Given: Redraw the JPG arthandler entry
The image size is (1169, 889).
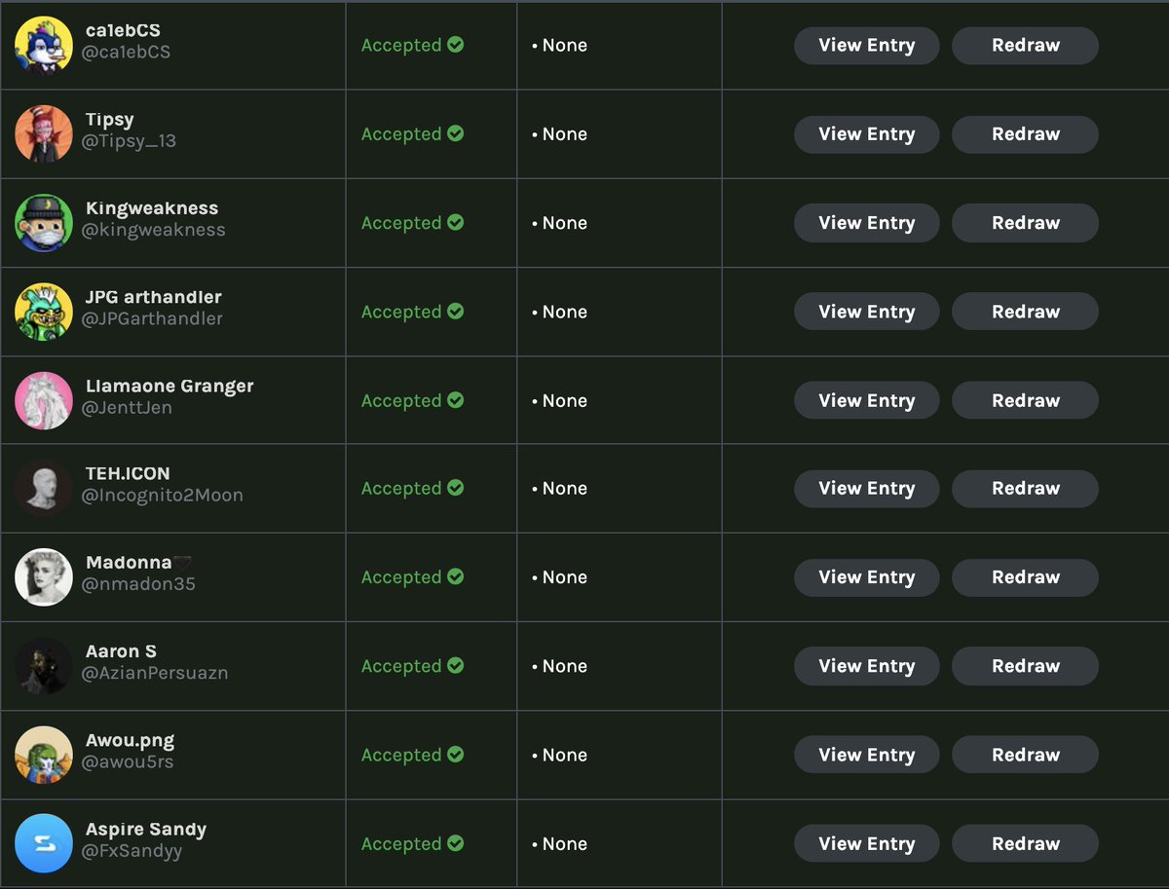Looking at the screenshot, I should click(x=1025, y=312).
